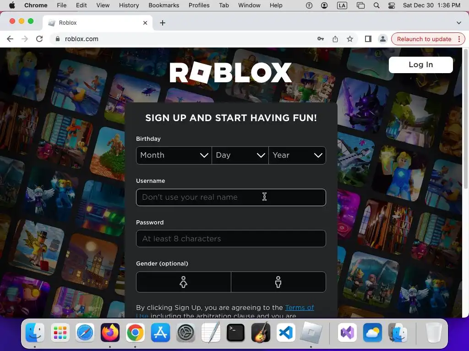Expand the Year birthday dropdown
Screen dimensions: 469x351
[297, 155]
